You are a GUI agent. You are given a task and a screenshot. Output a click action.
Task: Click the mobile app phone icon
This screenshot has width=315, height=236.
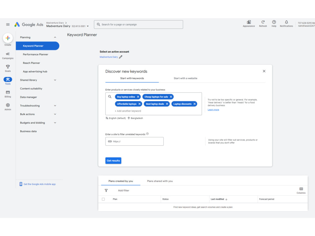(21, 184)
